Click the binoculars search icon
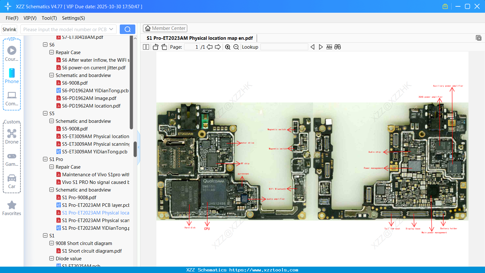 coord(338,47)
